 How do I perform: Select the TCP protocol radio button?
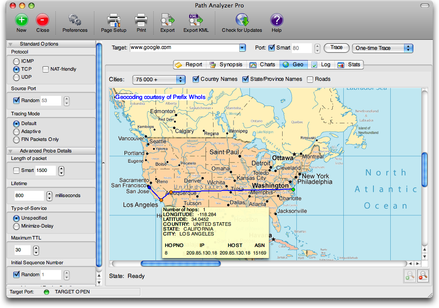(16, 69)
